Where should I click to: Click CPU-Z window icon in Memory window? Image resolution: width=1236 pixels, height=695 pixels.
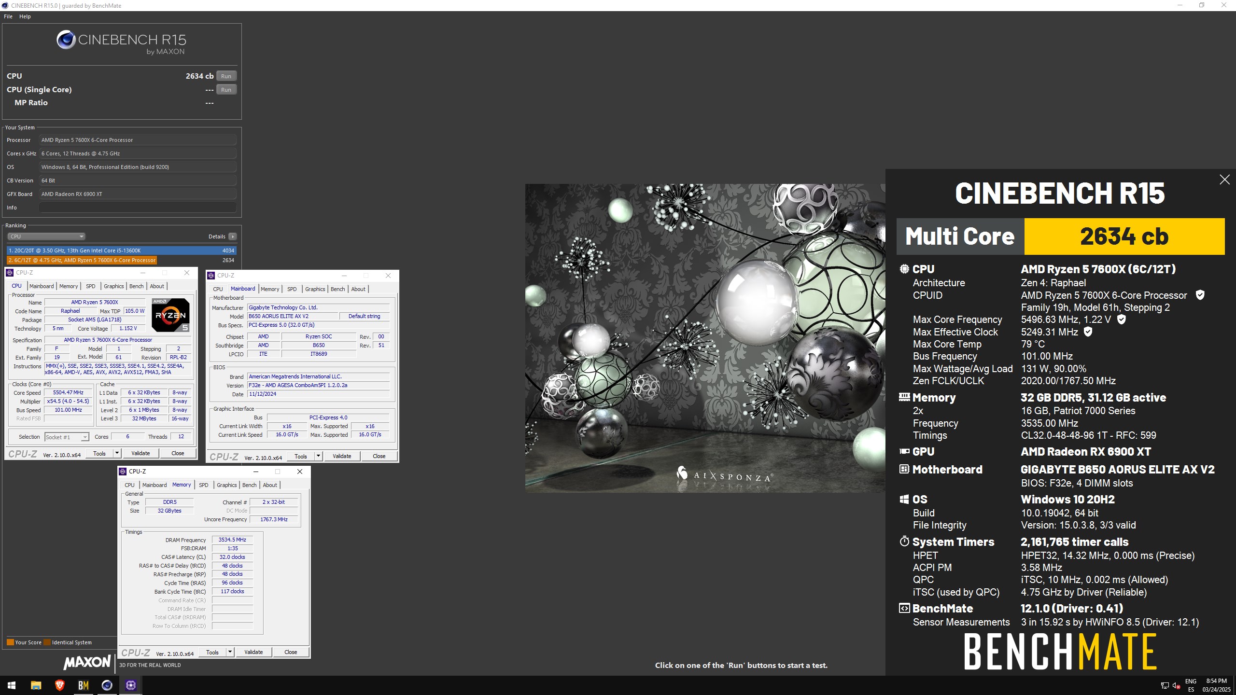(x=123, y=472)
